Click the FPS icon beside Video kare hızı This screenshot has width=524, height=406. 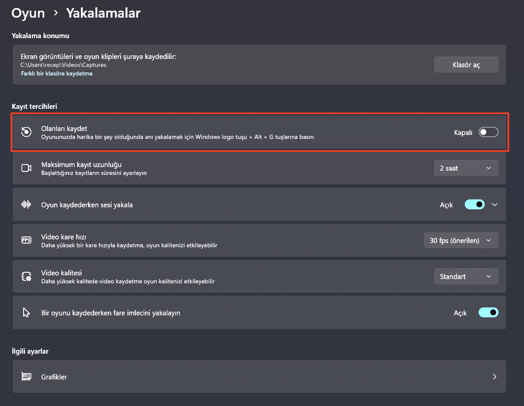[26, 240]
